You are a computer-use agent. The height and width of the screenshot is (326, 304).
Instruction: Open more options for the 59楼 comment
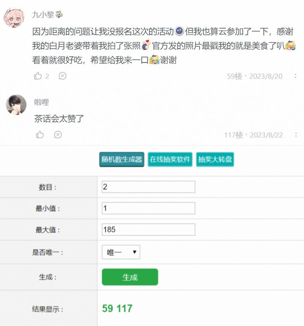click(295, 76)
